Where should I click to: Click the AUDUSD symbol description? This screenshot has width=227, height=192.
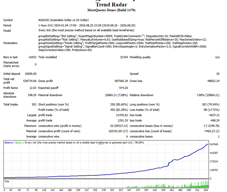pos(63,20)
